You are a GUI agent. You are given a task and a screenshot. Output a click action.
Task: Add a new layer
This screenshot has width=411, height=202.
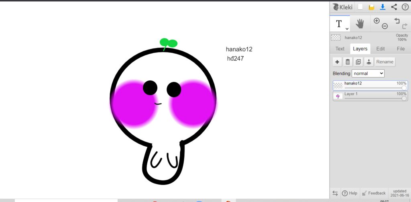pos(337,62)
